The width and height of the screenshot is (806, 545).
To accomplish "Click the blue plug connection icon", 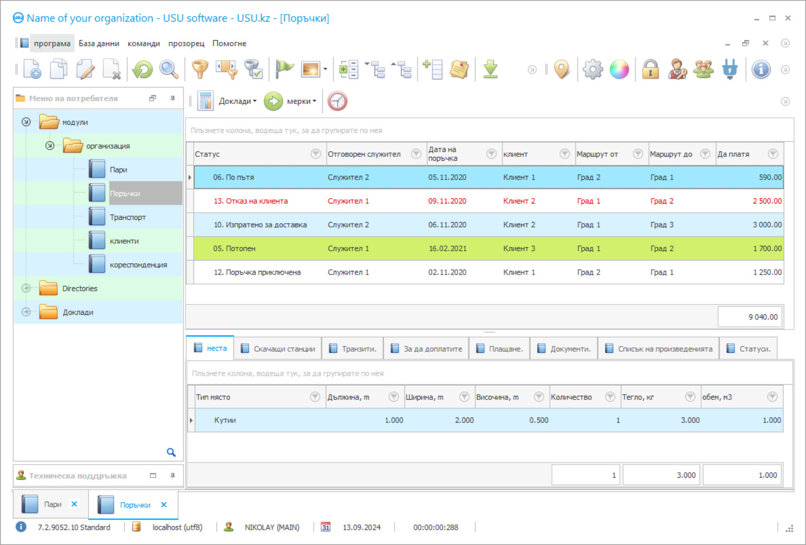I will [x=730, y=69].
